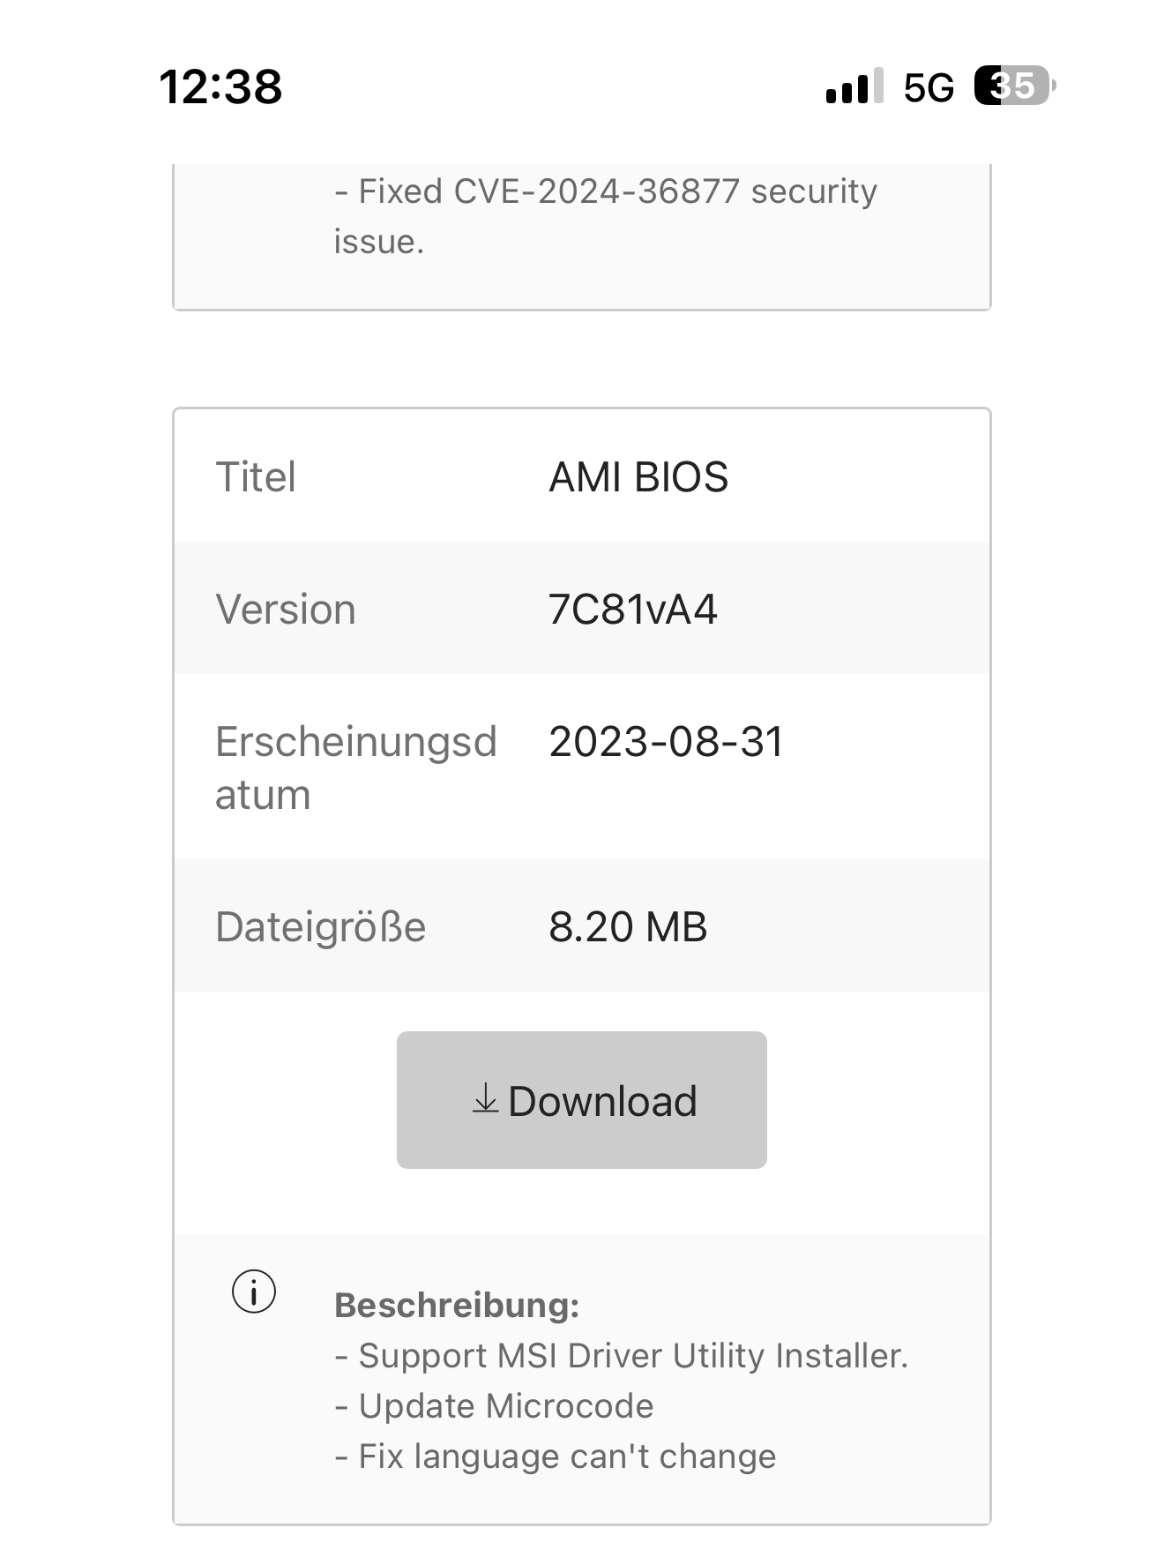
Task: Select the Fix language can't change line
Action: pyautogui.click(x=556, y=1456)
